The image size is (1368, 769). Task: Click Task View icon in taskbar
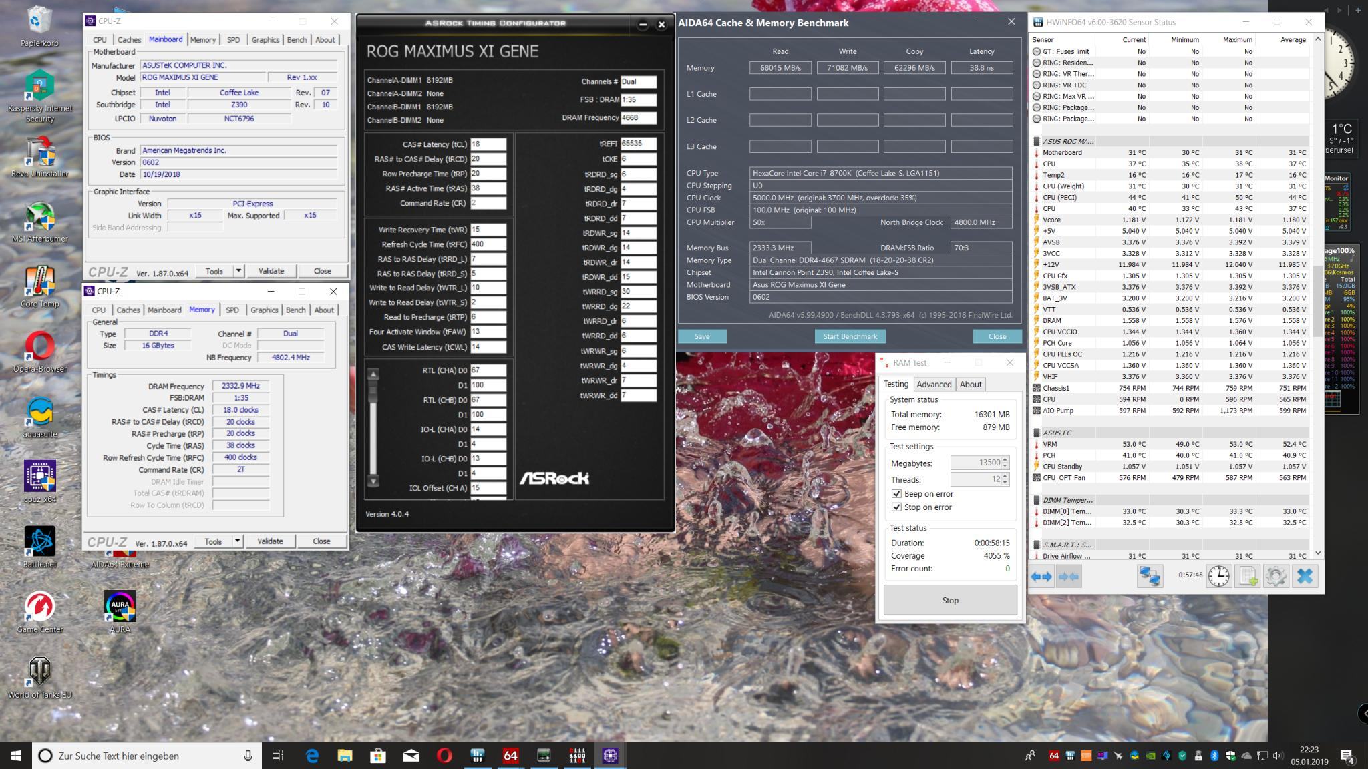click(x=277, y=756)
